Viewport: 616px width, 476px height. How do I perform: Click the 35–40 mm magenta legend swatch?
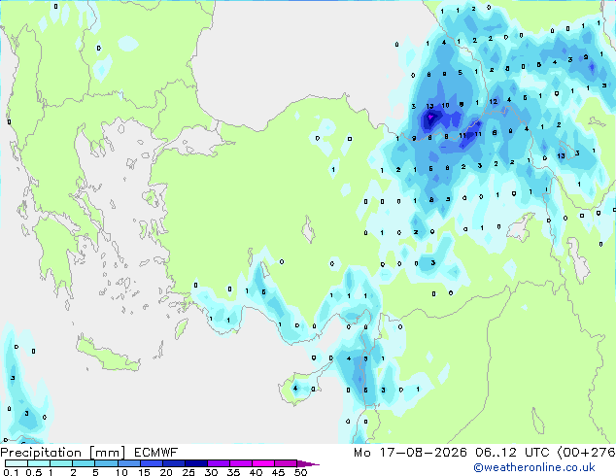click(x=240, y=463)
